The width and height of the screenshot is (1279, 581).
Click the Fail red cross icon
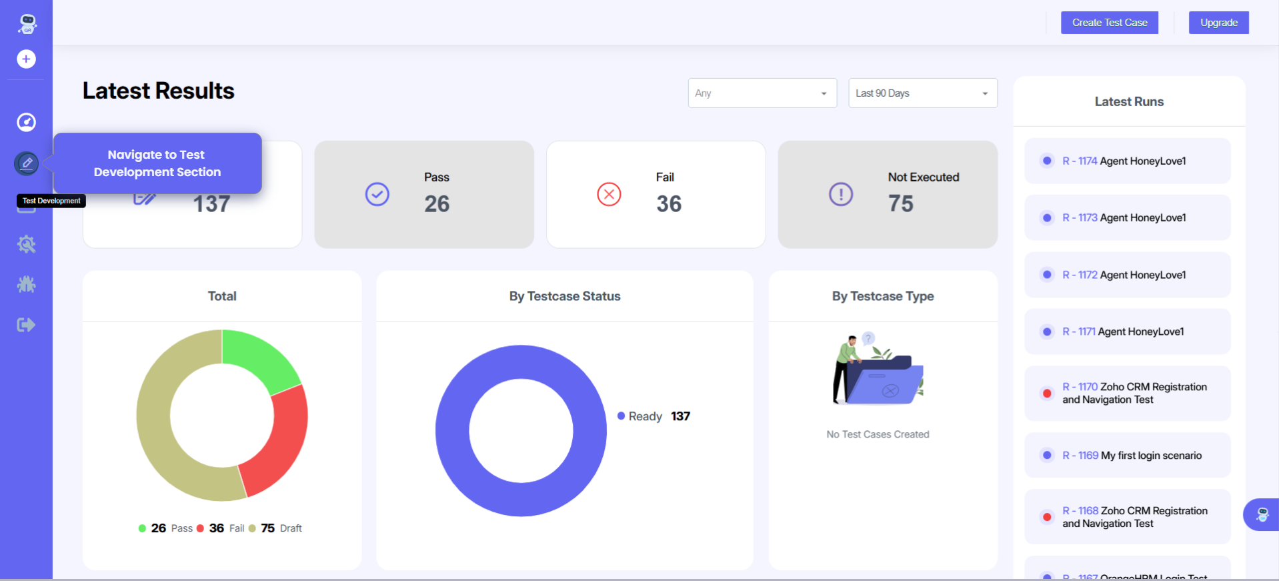coord(609,194)
